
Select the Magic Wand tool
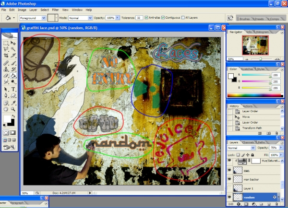13,49
